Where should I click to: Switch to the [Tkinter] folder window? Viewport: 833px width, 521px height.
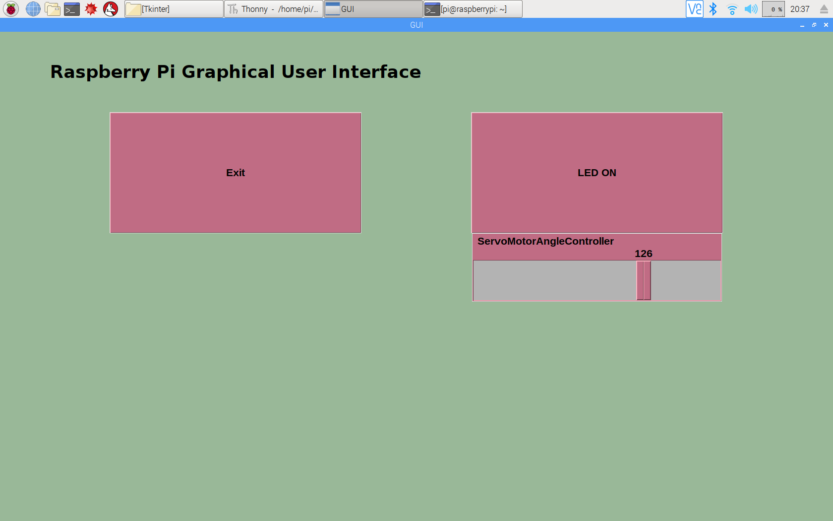tap(174, 9)
